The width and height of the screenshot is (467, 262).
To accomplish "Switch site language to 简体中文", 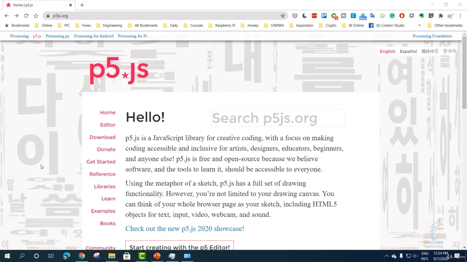I will tap(430, 51).
